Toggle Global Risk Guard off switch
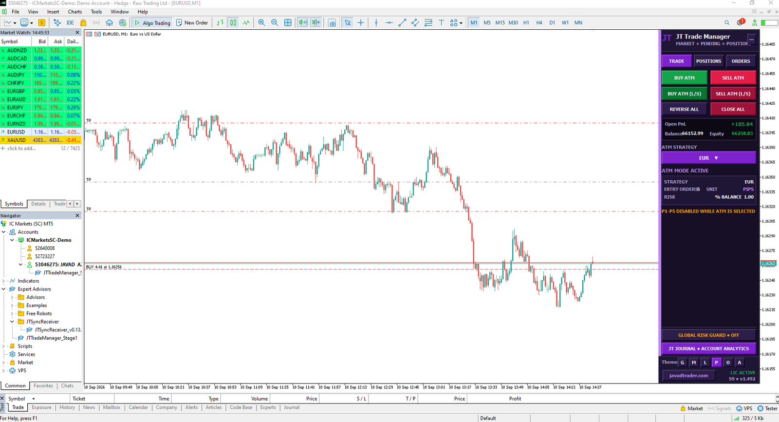This screenshot has width=779, height=422. tap(708, 335)
